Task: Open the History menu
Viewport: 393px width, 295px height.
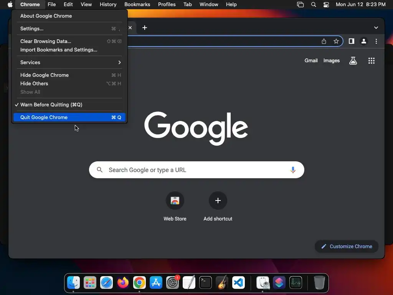Action: click(x=108, y=4)
